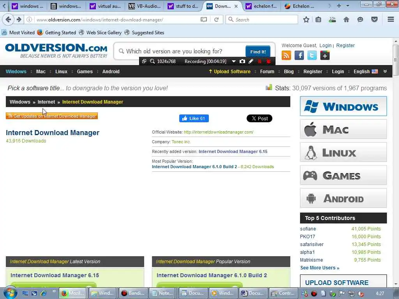The height and width of the screenshot is (299, 399).
Task: Open the Google Plus icon in header
Action: (x=325, y=55)
